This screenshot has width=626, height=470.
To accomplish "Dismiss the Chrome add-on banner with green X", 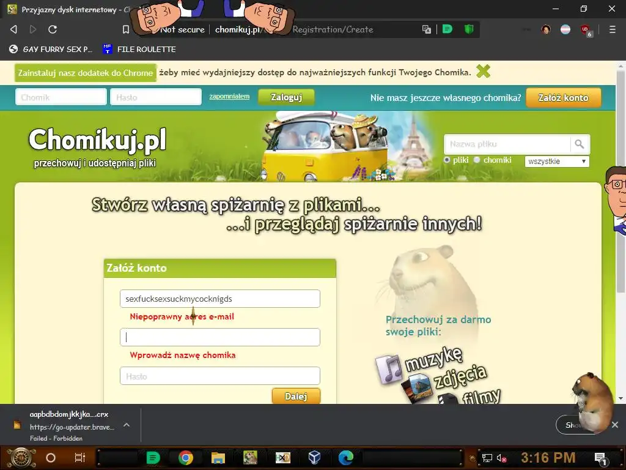I will (483, 72).
